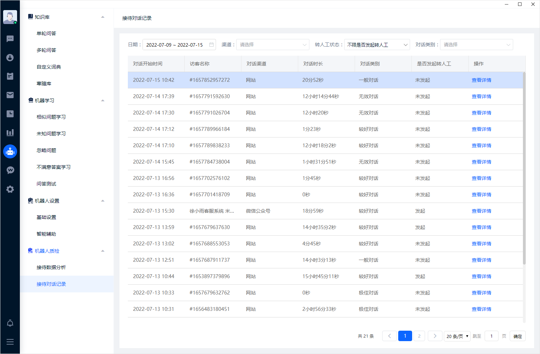The image size is (540, 354).
Task: Collapse the 机器人质检 section
Action: (x=103, y=251)
